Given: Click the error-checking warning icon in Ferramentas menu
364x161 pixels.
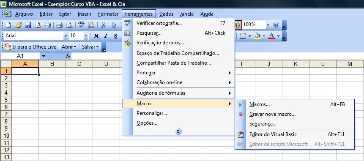Looking at the screenshot, I should click(x=128, y=43).
